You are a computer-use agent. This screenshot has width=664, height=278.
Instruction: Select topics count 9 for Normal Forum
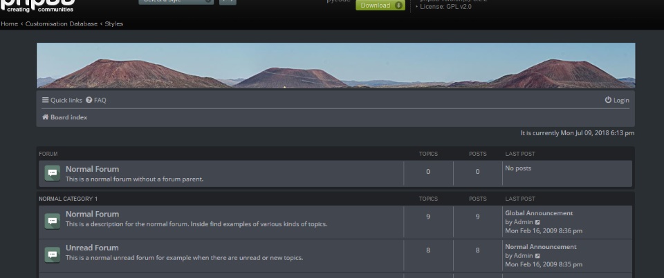click(428, 217)
